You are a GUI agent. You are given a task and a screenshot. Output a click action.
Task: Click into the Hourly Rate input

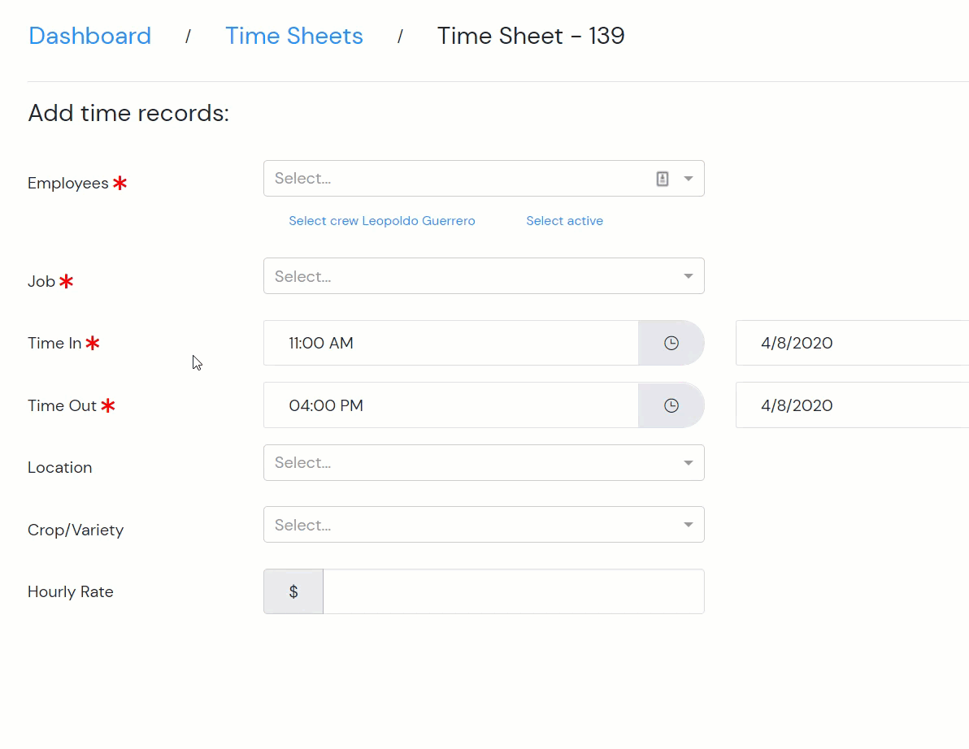coord(514,591)
